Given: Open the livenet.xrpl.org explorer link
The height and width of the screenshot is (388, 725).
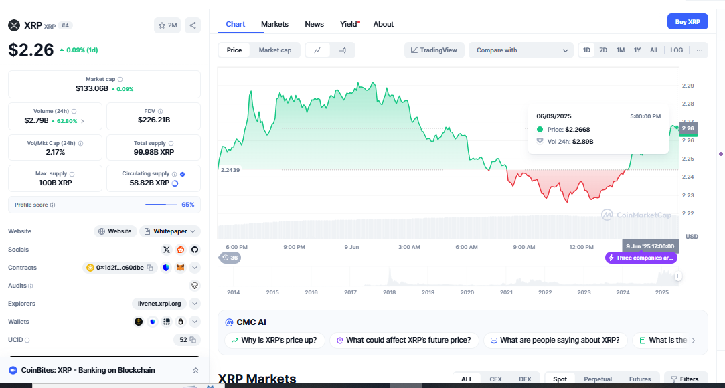Looking at the screenshot, I should (x=159, y=304).
